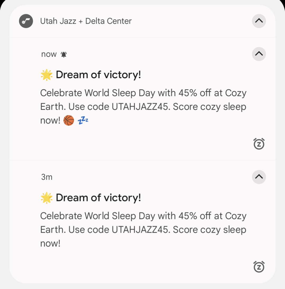Tap UTAHJAZZ45 code in the newest notification

[x=140, y=107]
